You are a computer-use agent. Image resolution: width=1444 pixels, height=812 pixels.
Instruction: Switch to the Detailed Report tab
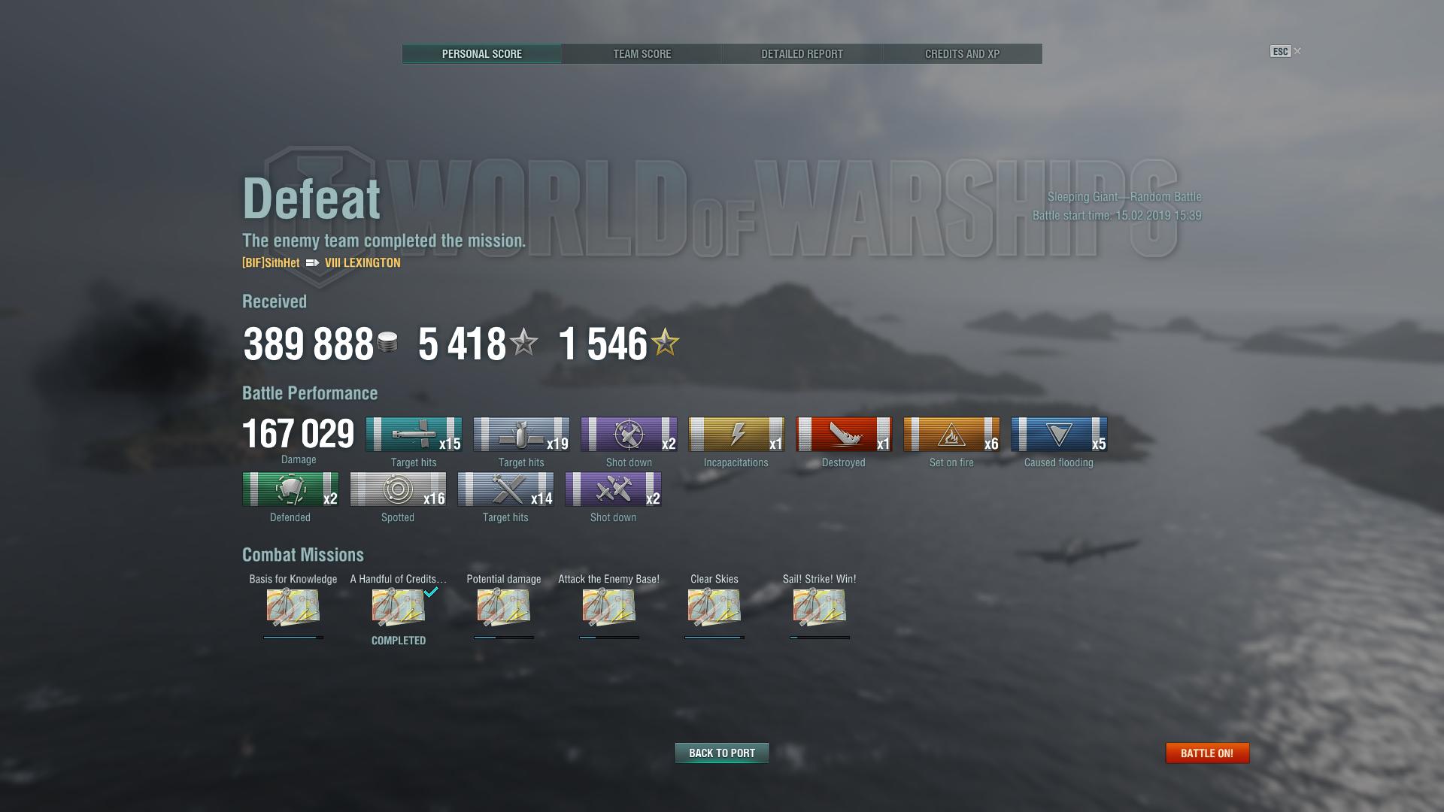(802, 54)
